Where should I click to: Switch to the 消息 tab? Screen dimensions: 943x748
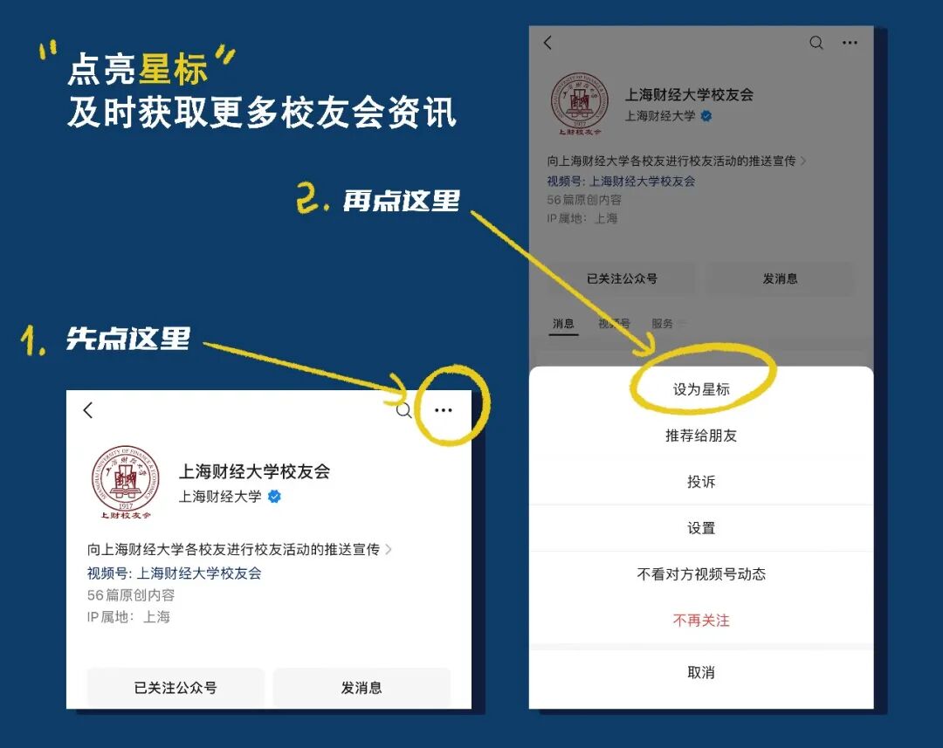click(562, 322)
